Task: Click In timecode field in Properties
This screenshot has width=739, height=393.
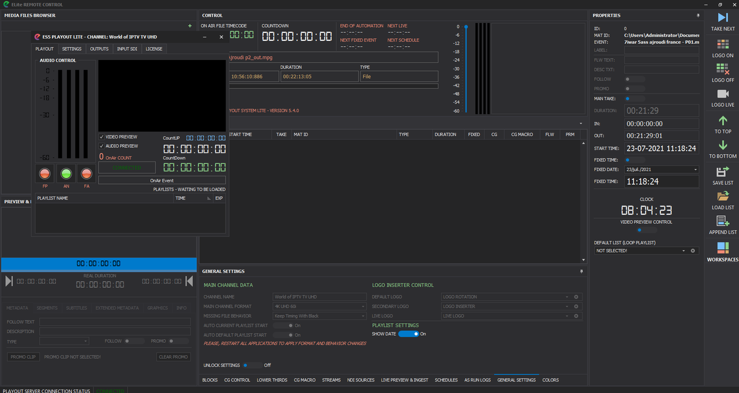Action: pos(662,123)
